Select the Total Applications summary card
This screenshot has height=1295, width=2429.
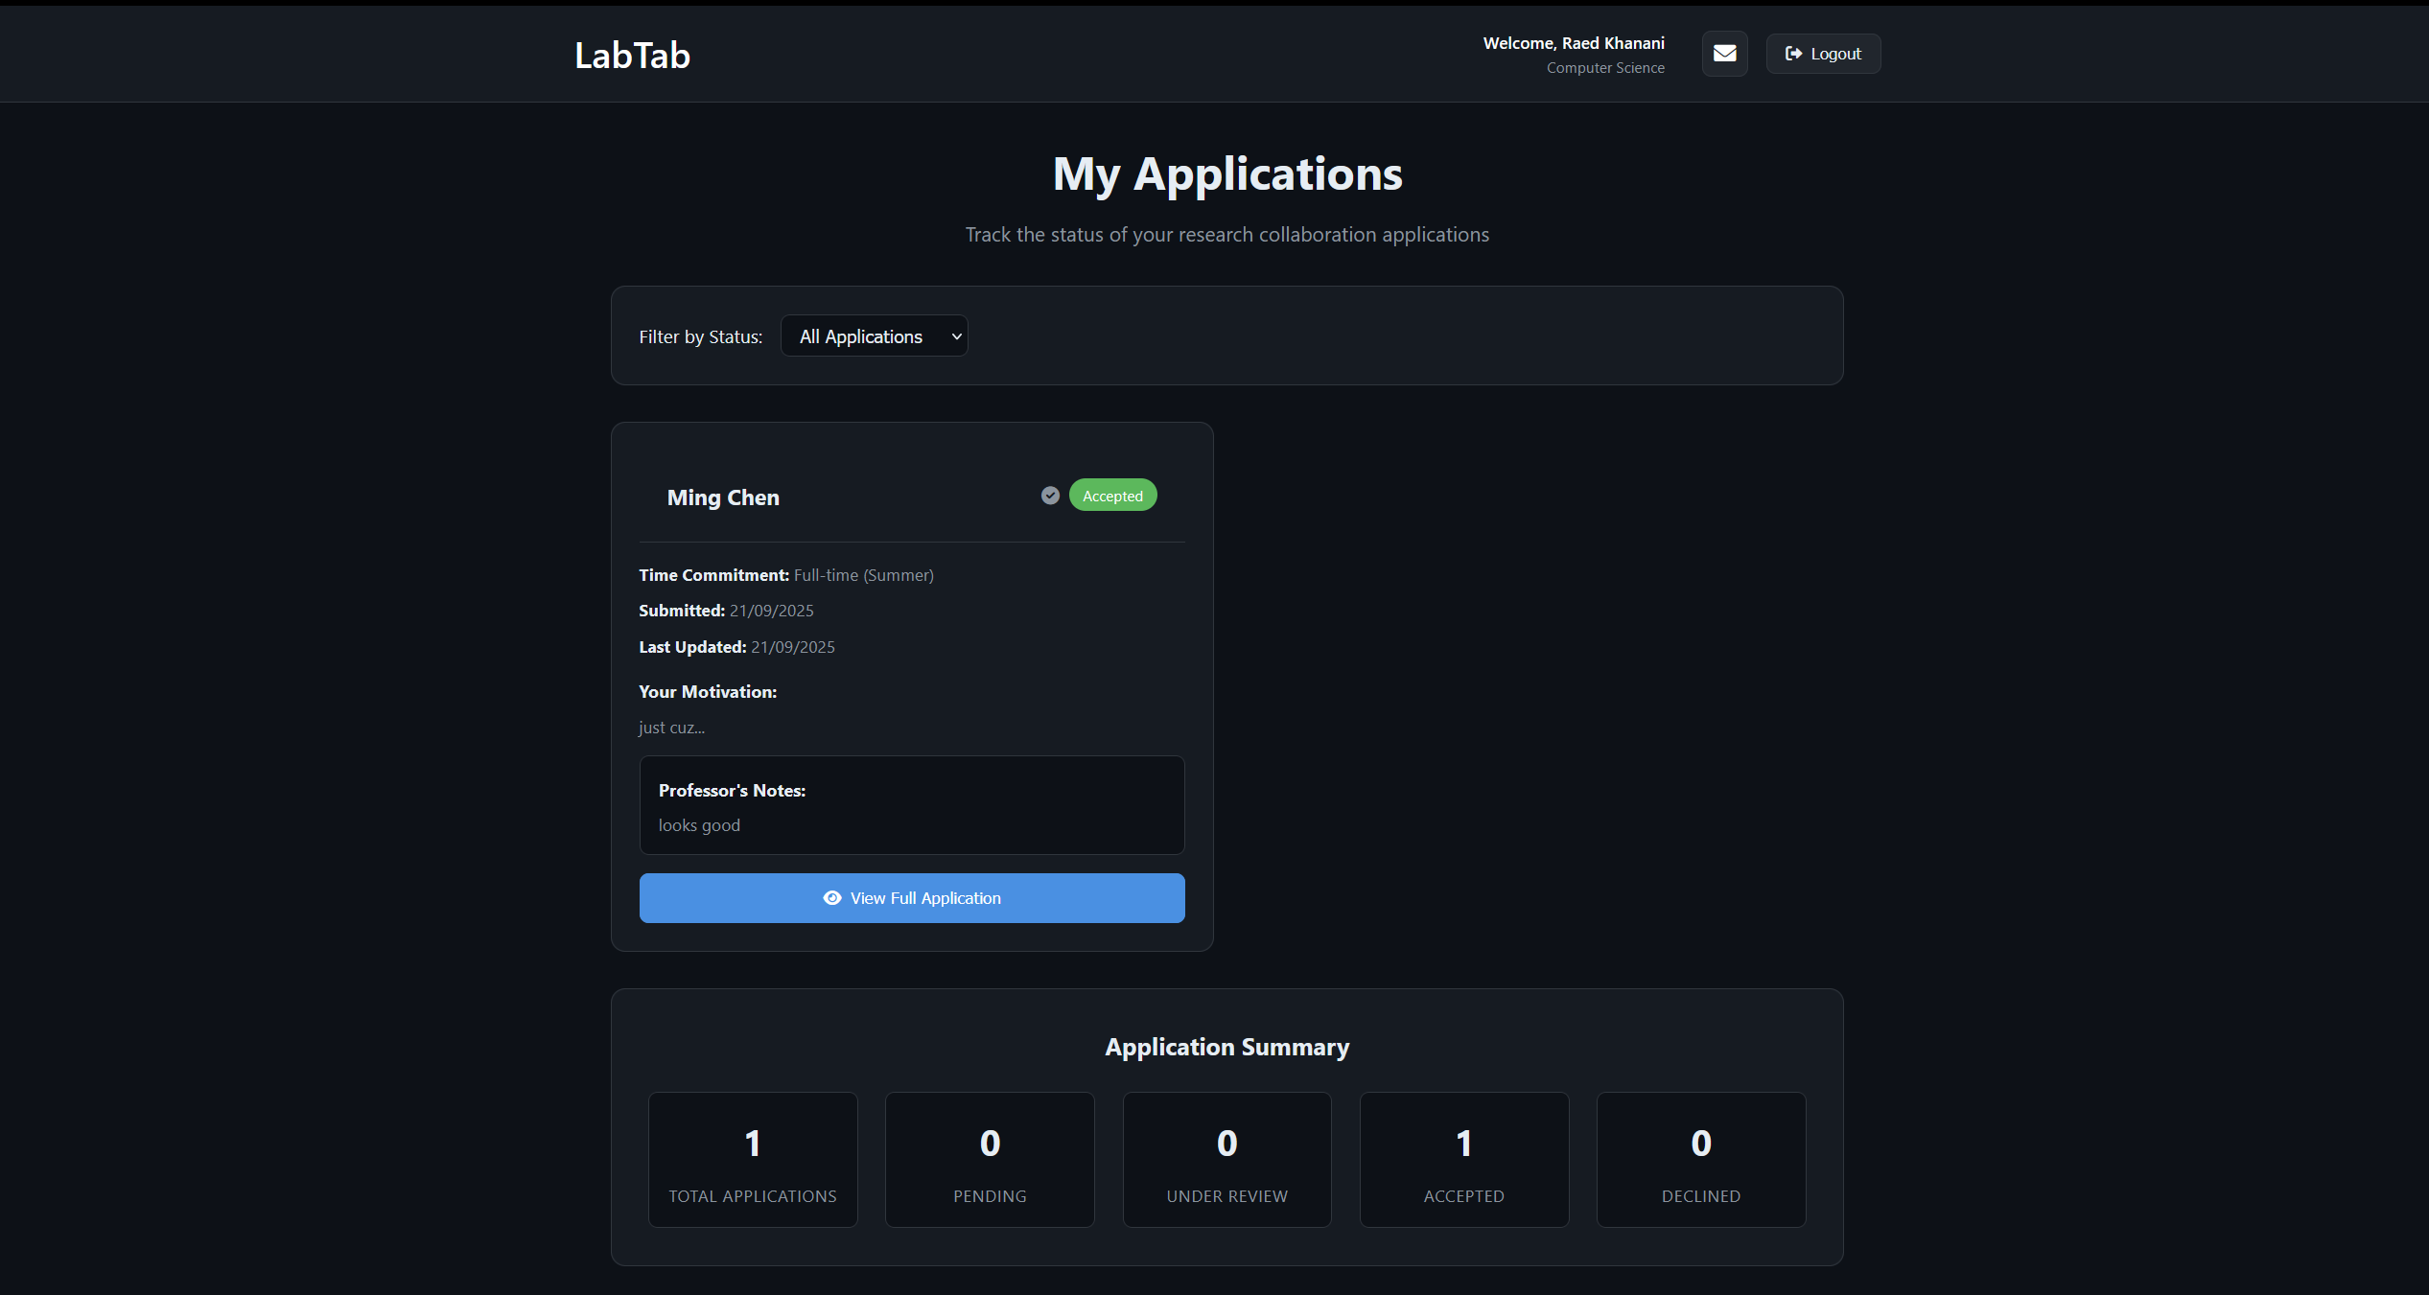[753, 1159]
